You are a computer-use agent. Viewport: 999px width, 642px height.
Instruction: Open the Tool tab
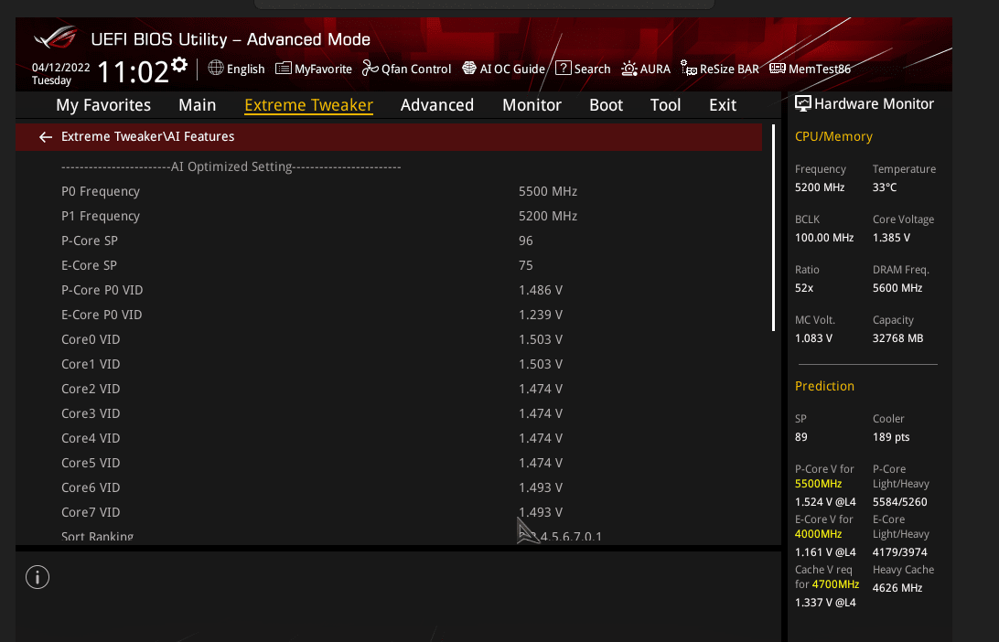pos(666,105)
